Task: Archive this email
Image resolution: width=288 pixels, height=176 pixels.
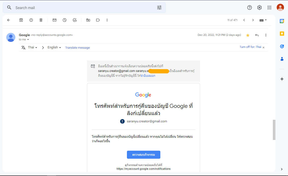Action: (x=21, y=20)
